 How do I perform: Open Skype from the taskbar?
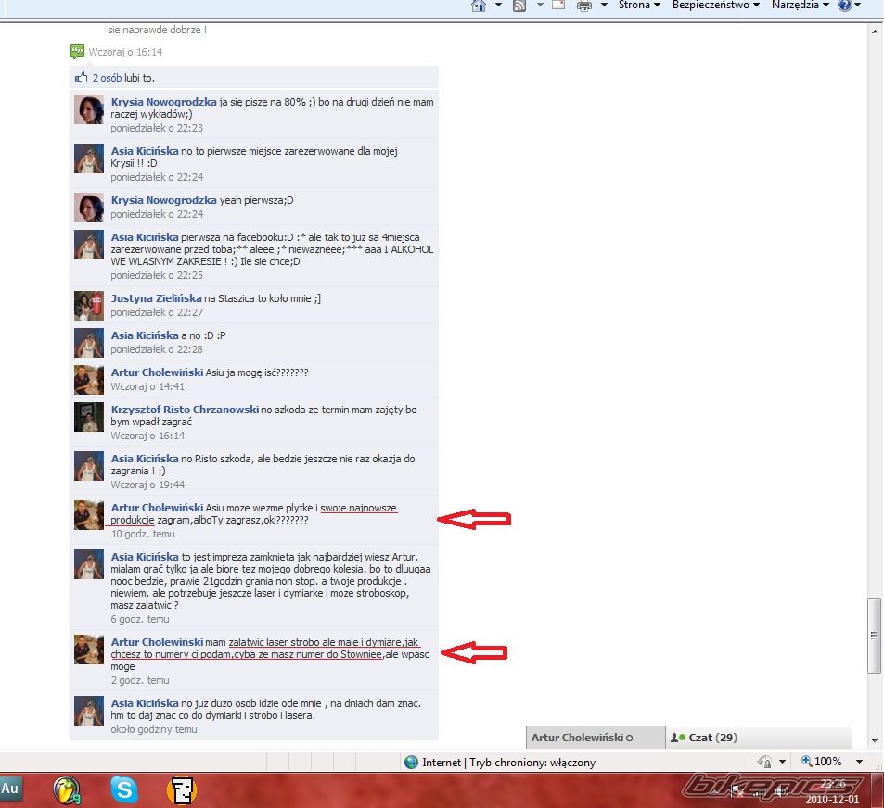(x=124, y=789)
